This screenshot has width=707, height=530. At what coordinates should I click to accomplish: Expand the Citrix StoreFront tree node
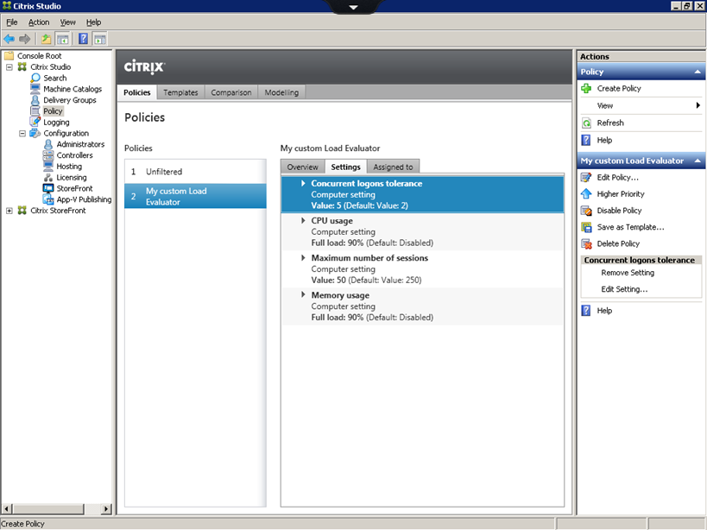click(x=9, y=211)
